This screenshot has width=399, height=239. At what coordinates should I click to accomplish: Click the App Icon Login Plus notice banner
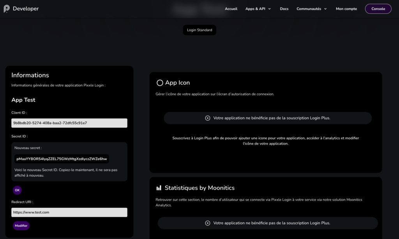point(268,118)
